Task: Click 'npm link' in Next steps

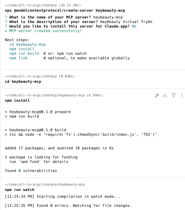Action: click(18, 58)
